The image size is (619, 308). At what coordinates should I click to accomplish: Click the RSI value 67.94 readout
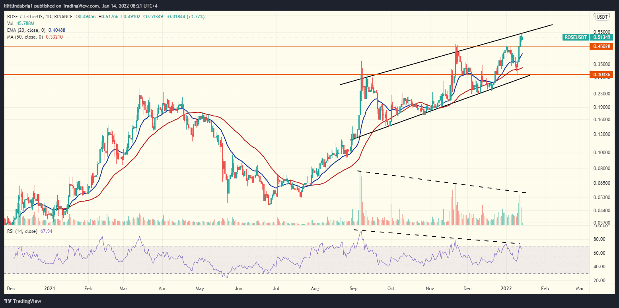(46, 231)
